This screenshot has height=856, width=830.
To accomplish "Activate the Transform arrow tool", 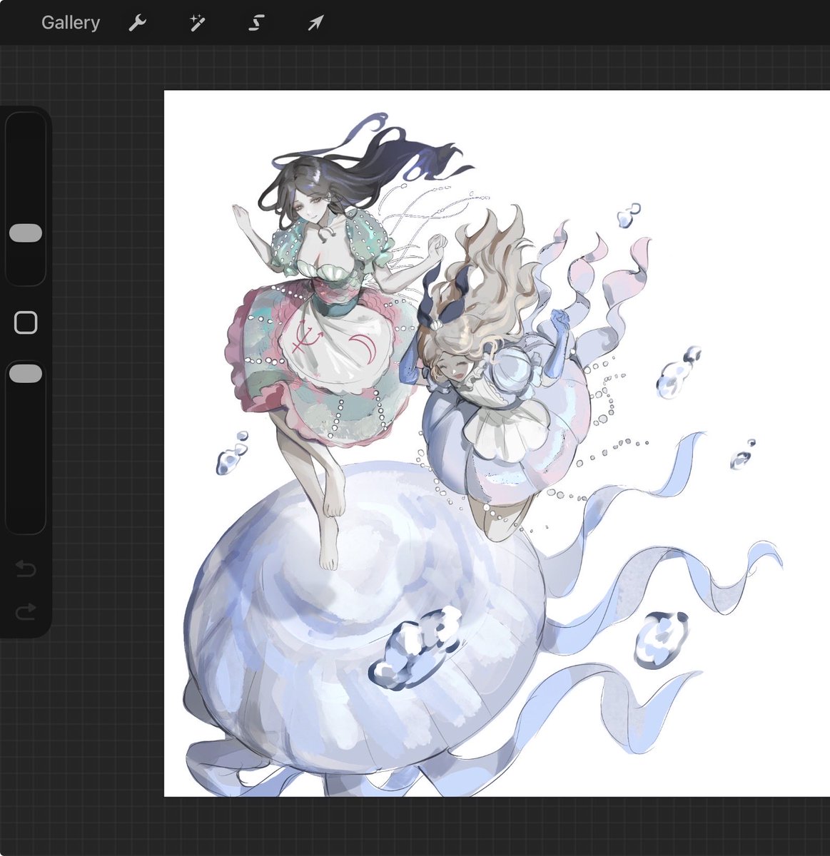I will 315,23.
